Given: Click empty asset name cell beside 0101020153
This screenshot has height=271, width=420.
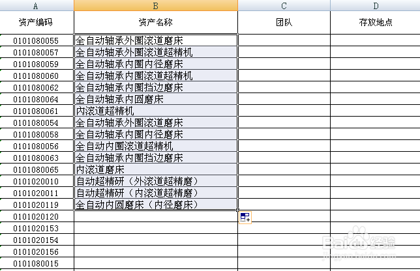Looking at the screenshot, I should [156, 228].
